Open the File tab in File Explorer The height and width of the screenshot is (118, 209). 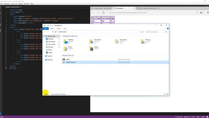tap(46, 29)
